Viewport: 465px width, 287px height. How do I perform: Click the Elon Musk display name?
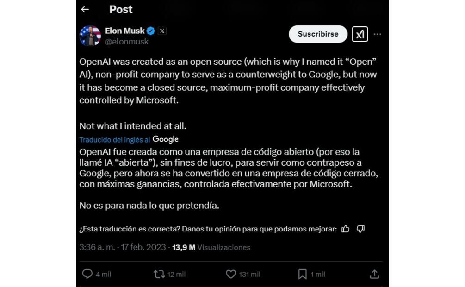tap(124, 31)
